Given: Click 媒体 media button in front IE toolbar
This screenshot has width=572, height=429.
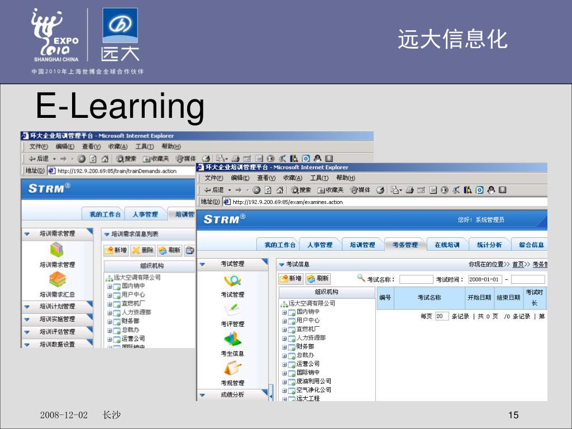Looking at the screenshot, I should coord(360,190).
